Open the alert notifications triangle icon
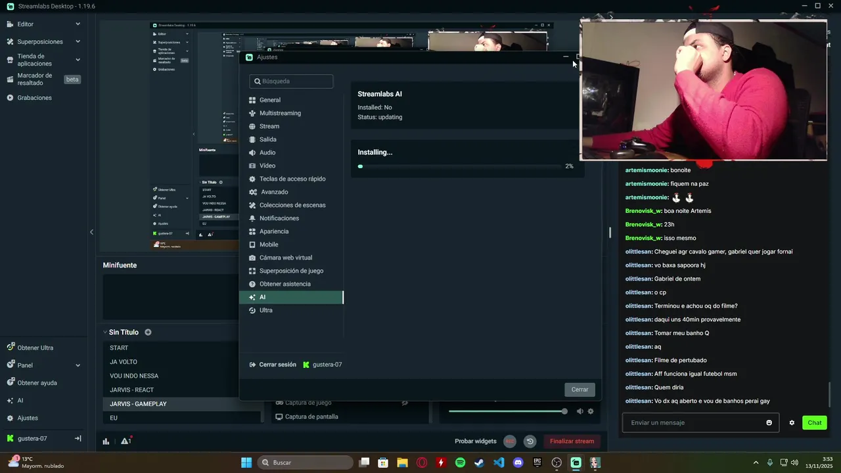841x473 pixels. point(125,441)
